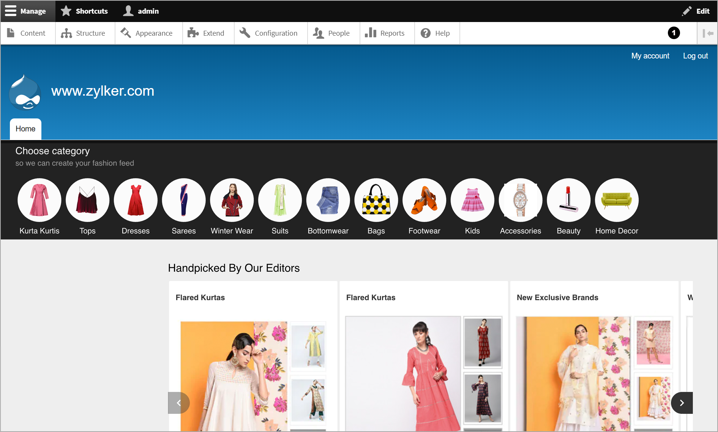The image size is (718, 432).
Task: Switch to the Home tab
Action: pos(25,129)
